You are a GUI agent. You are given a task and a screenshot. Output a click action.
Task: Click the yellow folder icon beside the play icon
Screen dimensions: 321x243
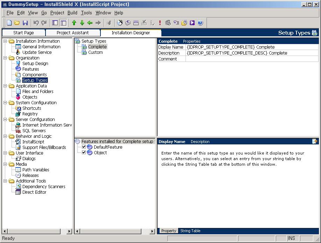[x=184, y=23]
